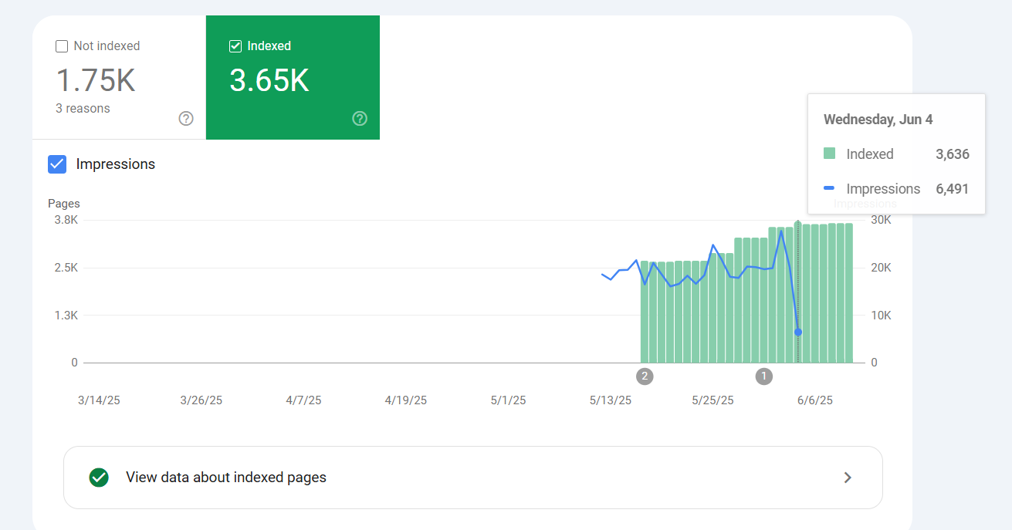Image resolution: width=1012 pixels, height=530 pixels.
Task: Select the Not indexed 1.75K card
Action: (x=119, y=77)
